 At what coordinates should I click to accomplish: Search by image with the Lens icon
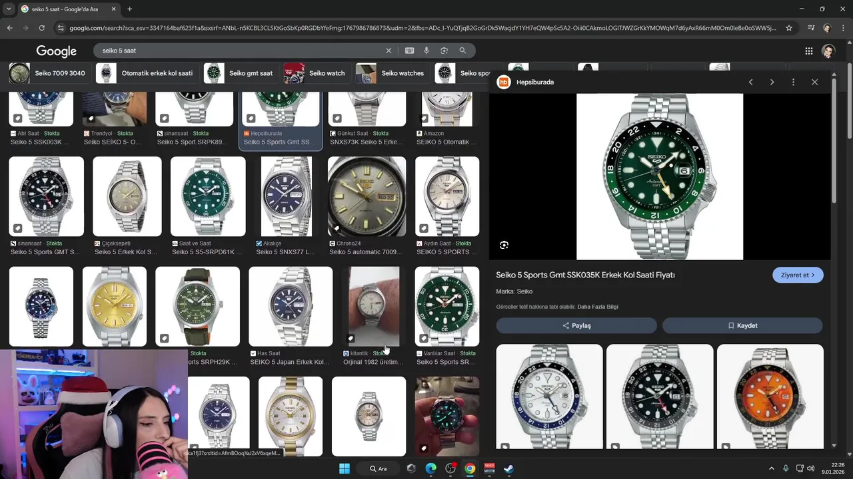point(444,51)
